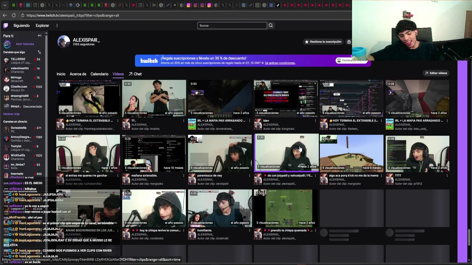Open Explorar in the top navigation

42,25
